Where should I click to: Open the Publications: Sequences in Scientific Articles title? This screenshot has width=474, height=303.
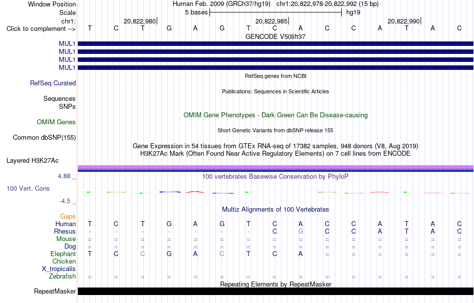(x=275, y=91)
